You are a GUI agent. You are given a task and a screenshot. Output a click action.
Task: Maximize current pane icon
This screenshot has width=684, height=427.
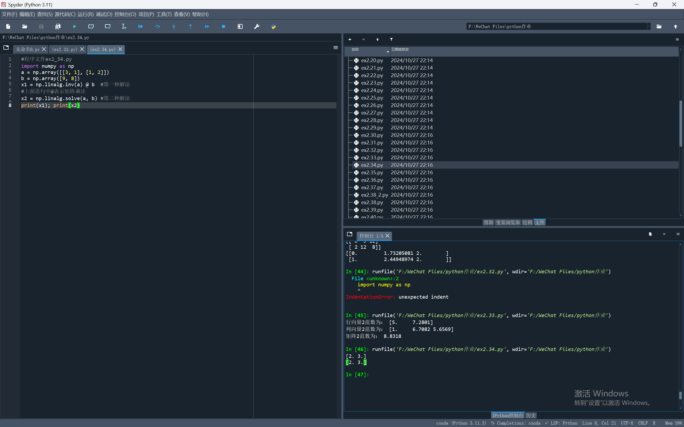click(x=240, y=26)
